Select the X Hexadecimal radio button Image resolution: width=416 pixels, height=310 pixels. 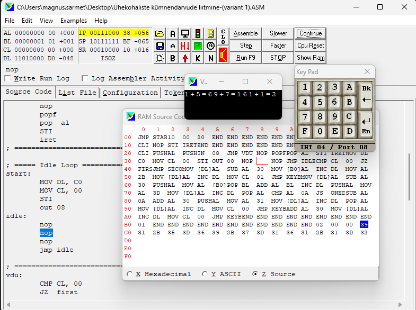coord(129,274)
